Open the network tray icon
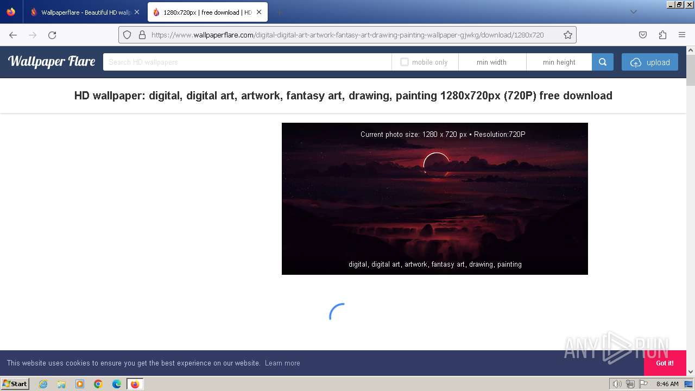 click(x=630, y=384)
